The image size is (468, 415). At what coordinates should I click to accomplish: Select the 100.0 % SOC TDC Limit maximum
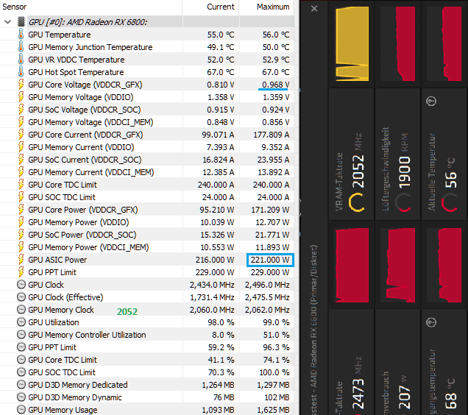click(x=274, y=372)
